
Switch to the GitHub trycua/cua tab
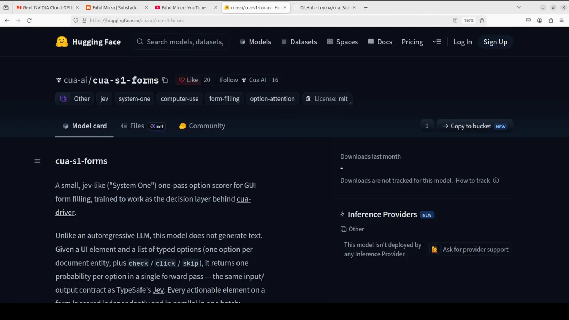click(325, 7)
